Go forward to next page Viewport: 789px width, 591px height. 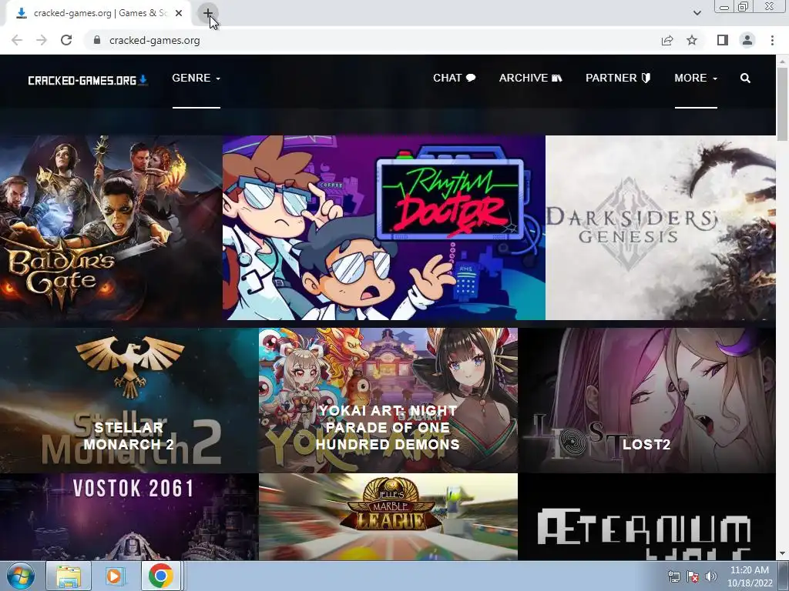point(42,40)
